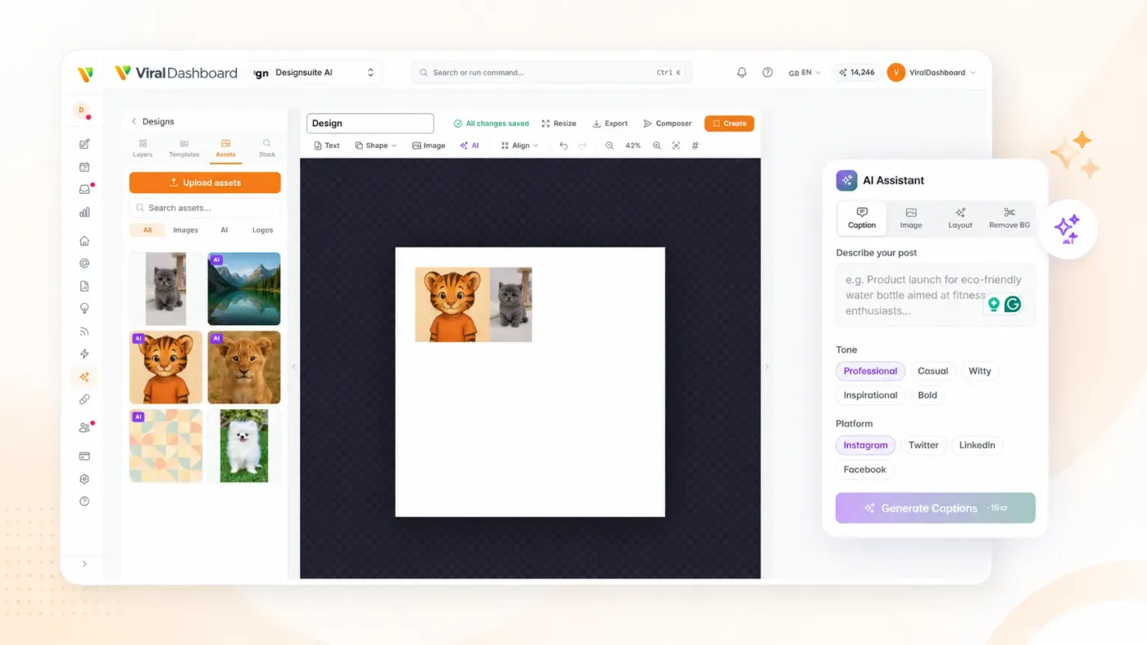Zoom in the canvas with plus magnifier

tap(657, 146)
